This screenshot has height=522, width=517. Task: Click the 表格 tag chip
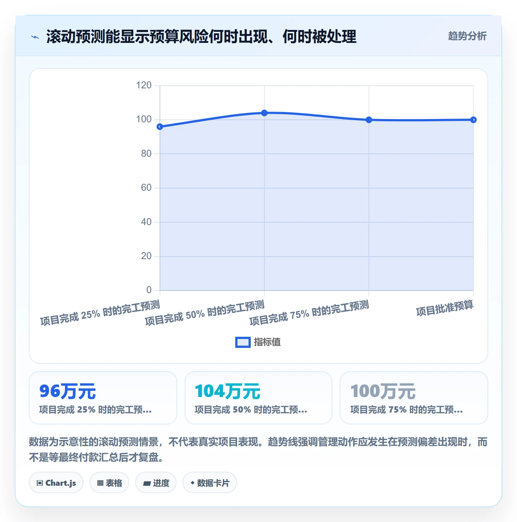(109, 482)
